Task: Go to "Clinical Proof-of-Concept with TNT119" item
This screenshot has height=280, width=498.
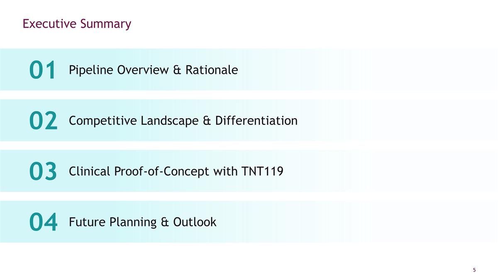Action: tap(176, 171)
